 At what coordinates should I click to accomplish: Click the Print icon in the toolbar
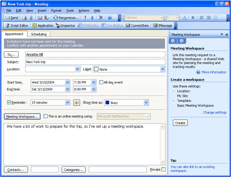[24, 18]
